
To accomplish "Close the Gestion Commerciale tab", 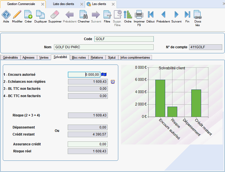I will coord(43,4).
